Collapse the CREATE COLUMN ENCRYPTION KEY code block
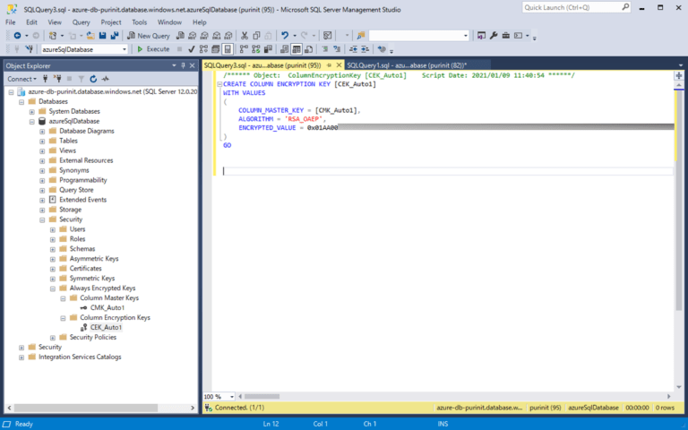Screen dimensions: 688x430 pyautogui.click(x=219, y=84)
